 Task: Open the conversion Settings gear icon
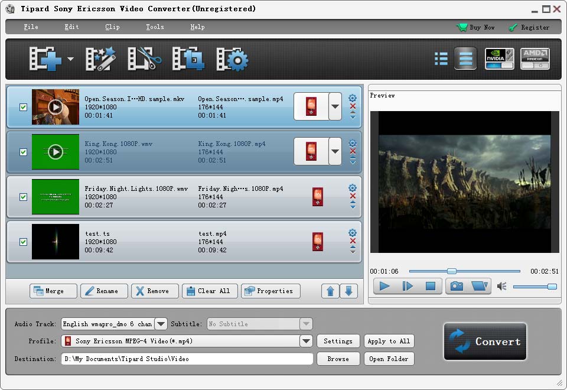click(x=232, y=59)
